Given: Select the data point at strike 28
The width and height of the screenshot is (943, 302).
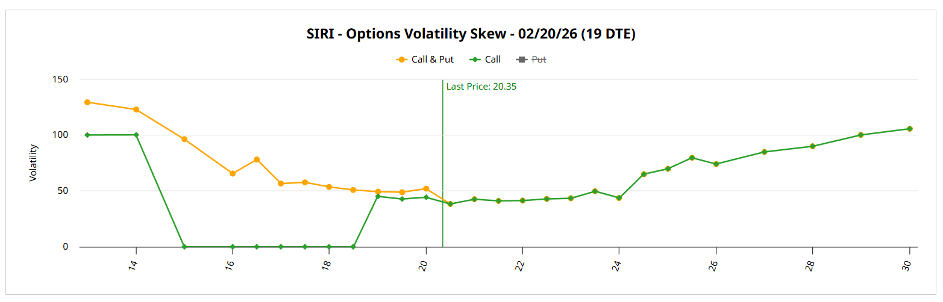Looking at the screenshot, I should click(812, 146).
